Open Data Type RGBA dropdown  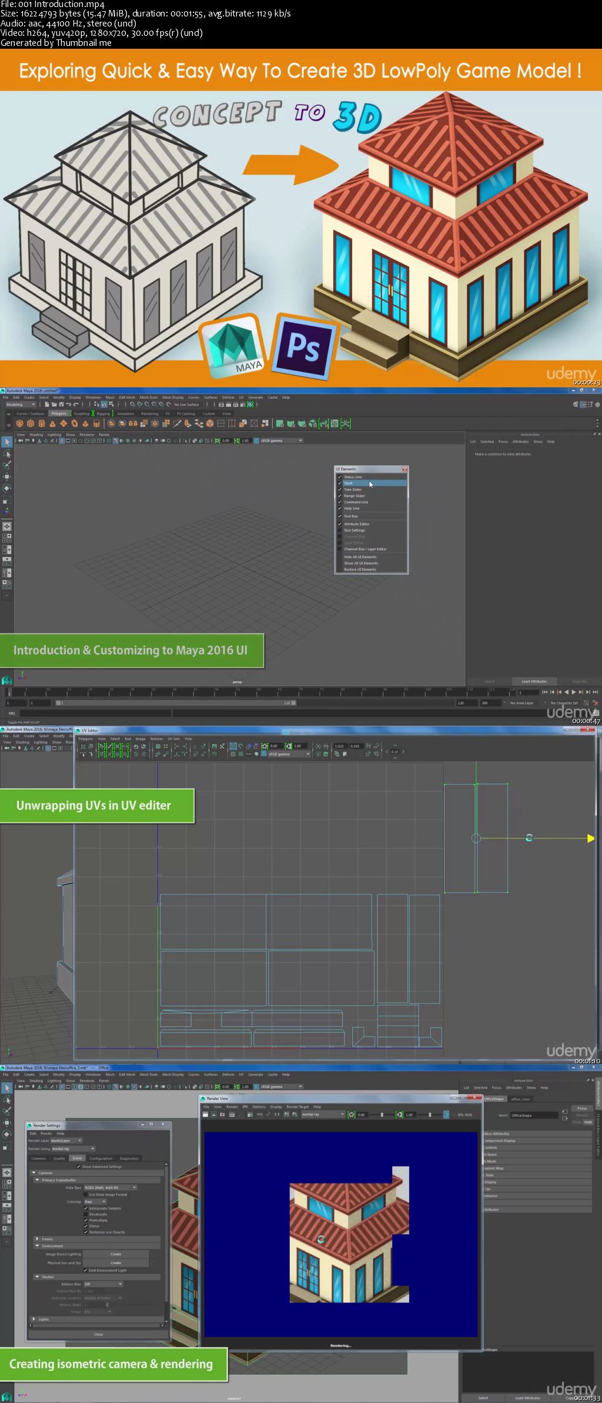111,1188
